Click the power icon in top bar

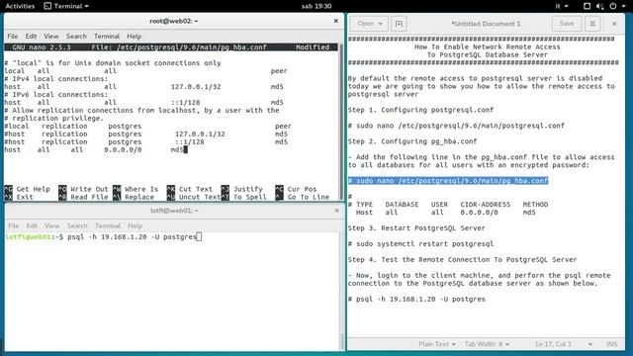(613, 6)
